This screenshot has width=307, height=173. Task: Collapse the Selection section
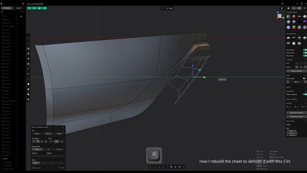305,121
